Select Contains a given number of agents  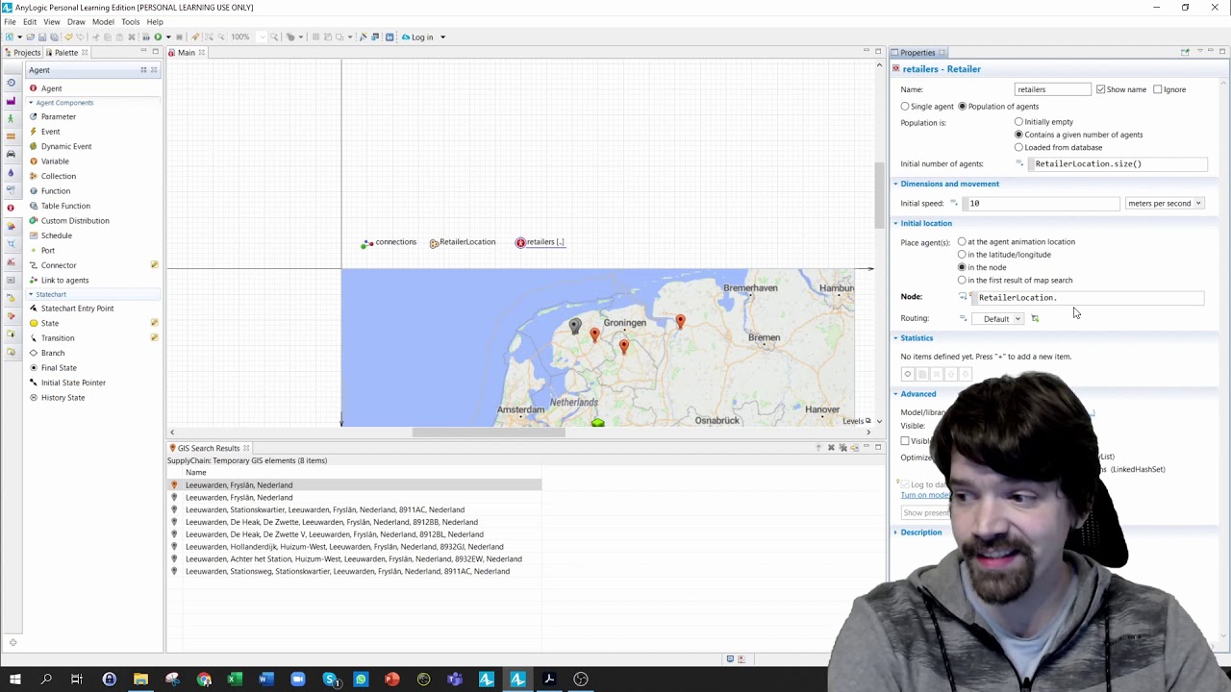click(x=1018, y=135)
